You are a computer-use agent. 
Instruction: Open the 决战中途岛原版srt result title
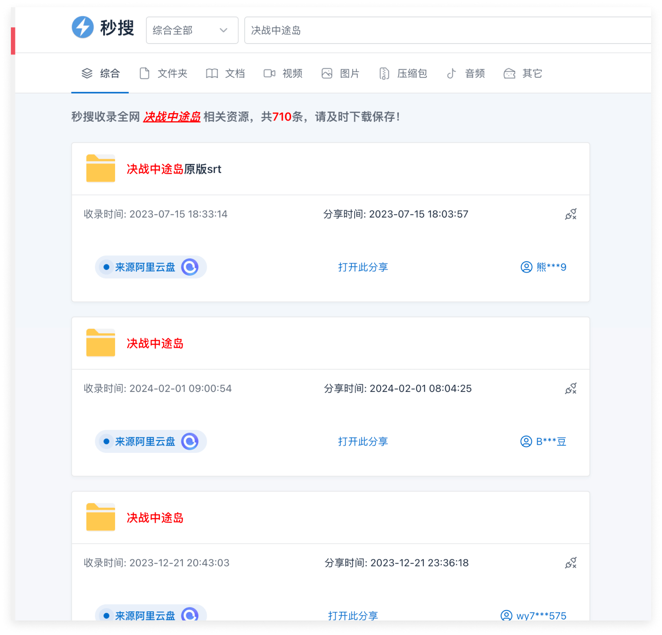coord(174,169)
